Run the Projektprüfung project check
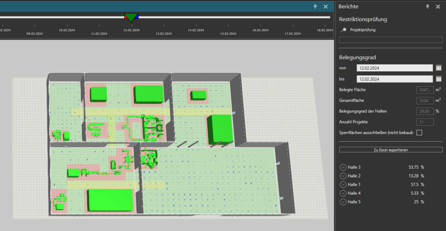 [x=362, y=30]
